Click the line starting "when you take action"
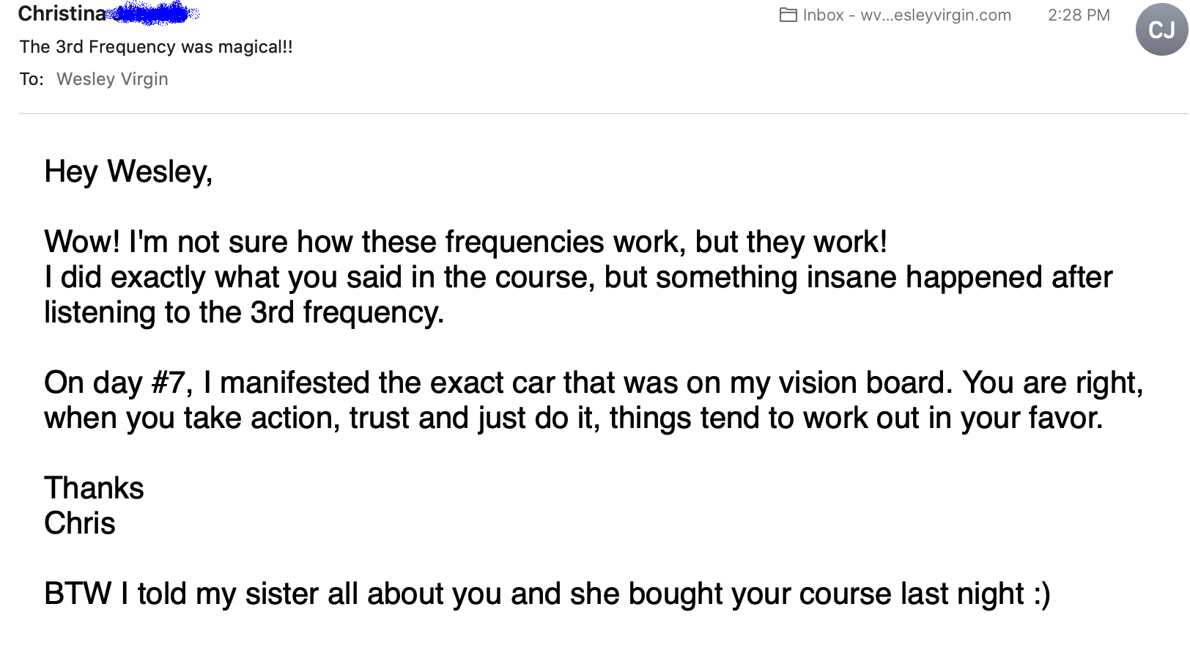The height and width of the screenshot is (645, 1190). [x=573, y=418]
